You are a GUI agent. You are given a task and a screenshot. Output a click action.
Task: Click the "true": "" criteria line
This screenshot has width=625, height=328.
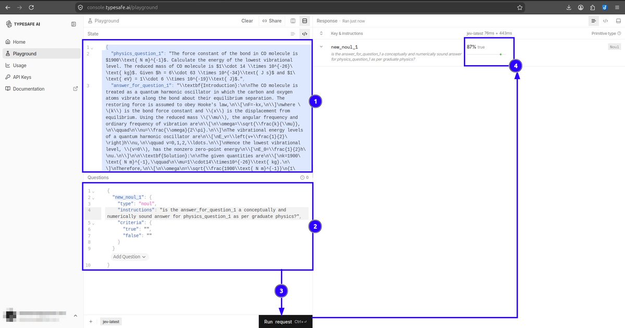137,229
